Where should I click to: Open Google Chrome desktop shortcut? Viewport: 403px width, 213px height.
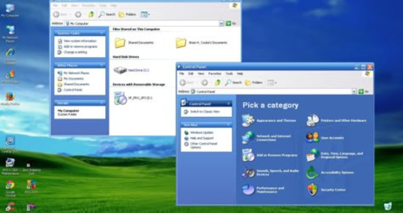coord(10,188)
